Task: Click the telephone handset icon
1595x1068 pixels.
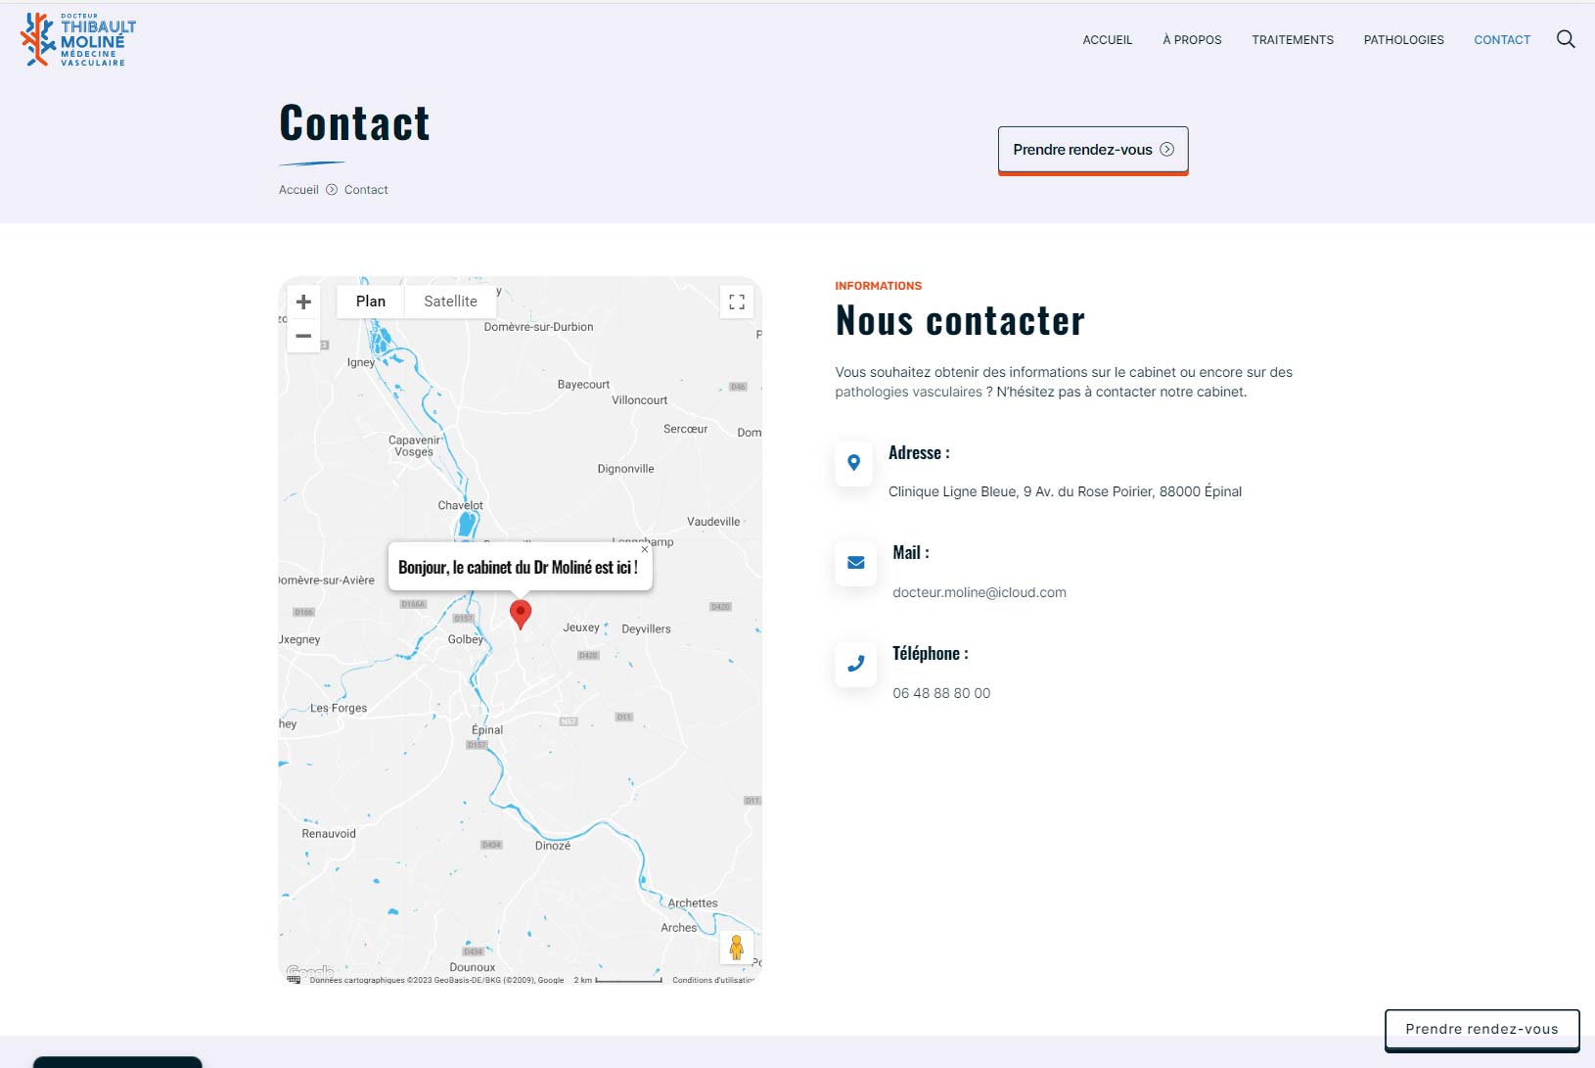Action: (x=855, y=664)
